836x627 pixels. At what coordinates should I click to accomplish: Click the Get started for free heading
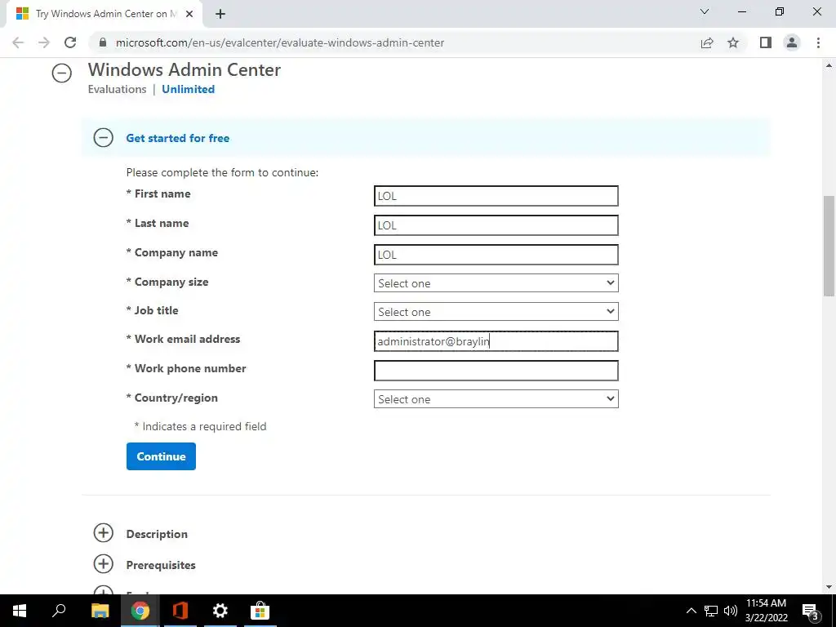(177, 138)
